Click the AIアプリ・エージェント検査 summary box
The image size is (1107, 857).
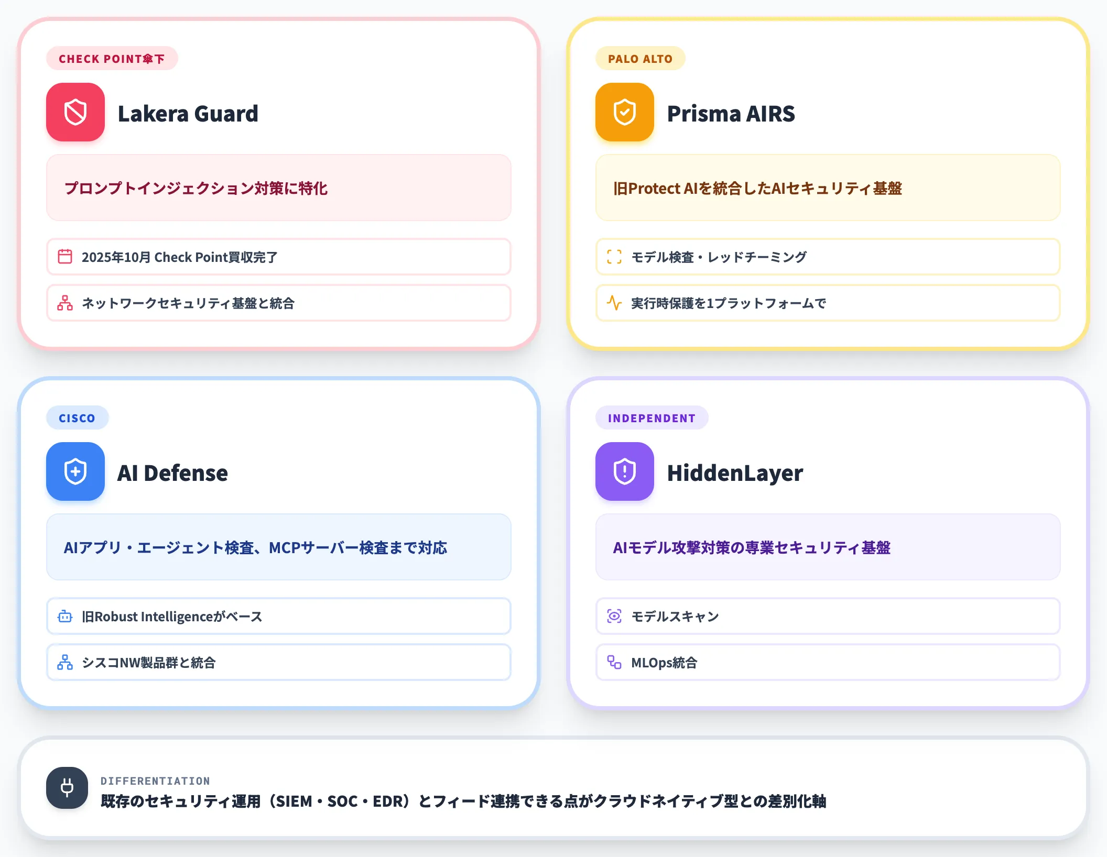click(x=279, y=547)
